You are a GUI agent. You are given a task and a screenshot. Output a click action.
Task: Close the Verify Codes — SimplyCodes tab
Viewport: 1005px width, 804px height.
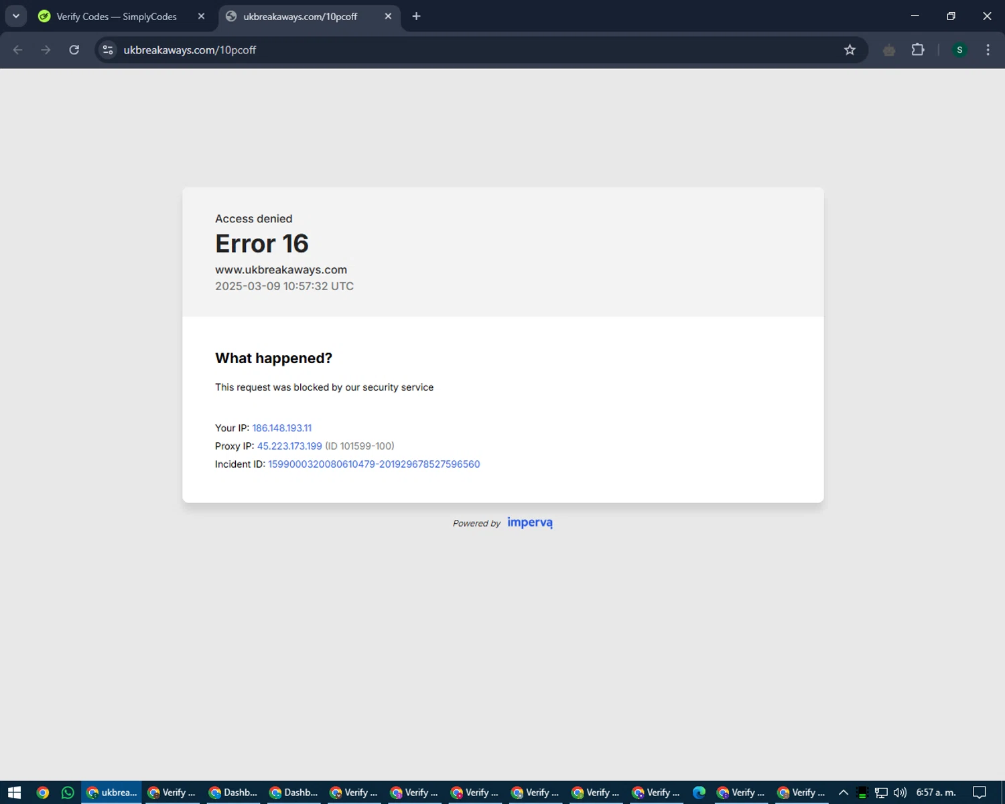[201, 16]
